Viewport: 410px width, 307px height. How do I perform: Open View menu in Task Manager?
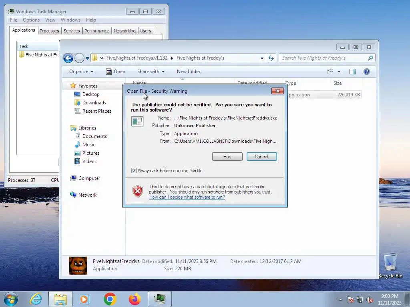50,20
